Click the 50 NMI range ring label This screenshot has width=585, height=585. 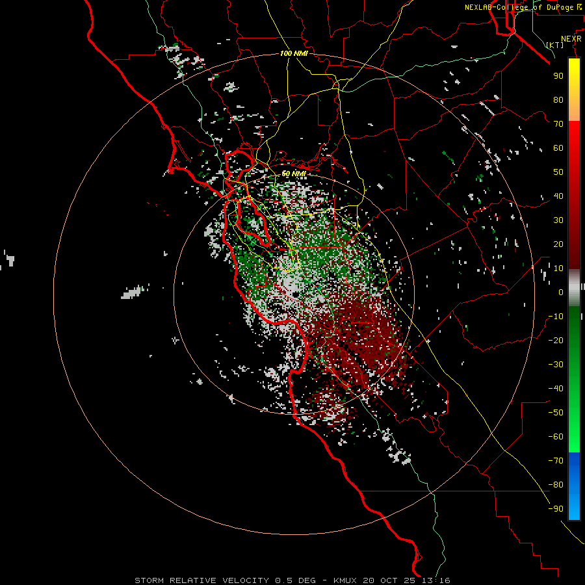294,174
